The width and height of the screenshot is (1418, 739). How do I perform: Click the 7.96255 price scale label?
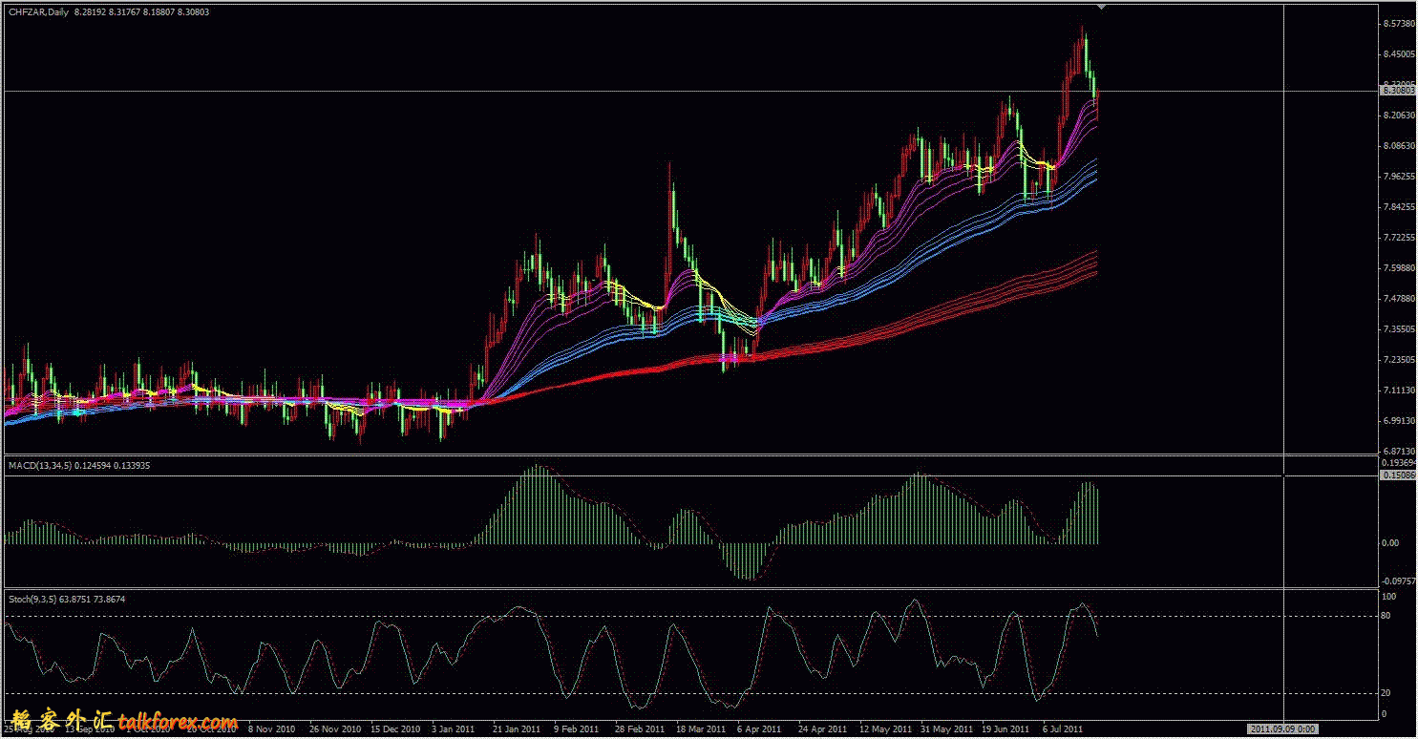[x=1398, y=177]
